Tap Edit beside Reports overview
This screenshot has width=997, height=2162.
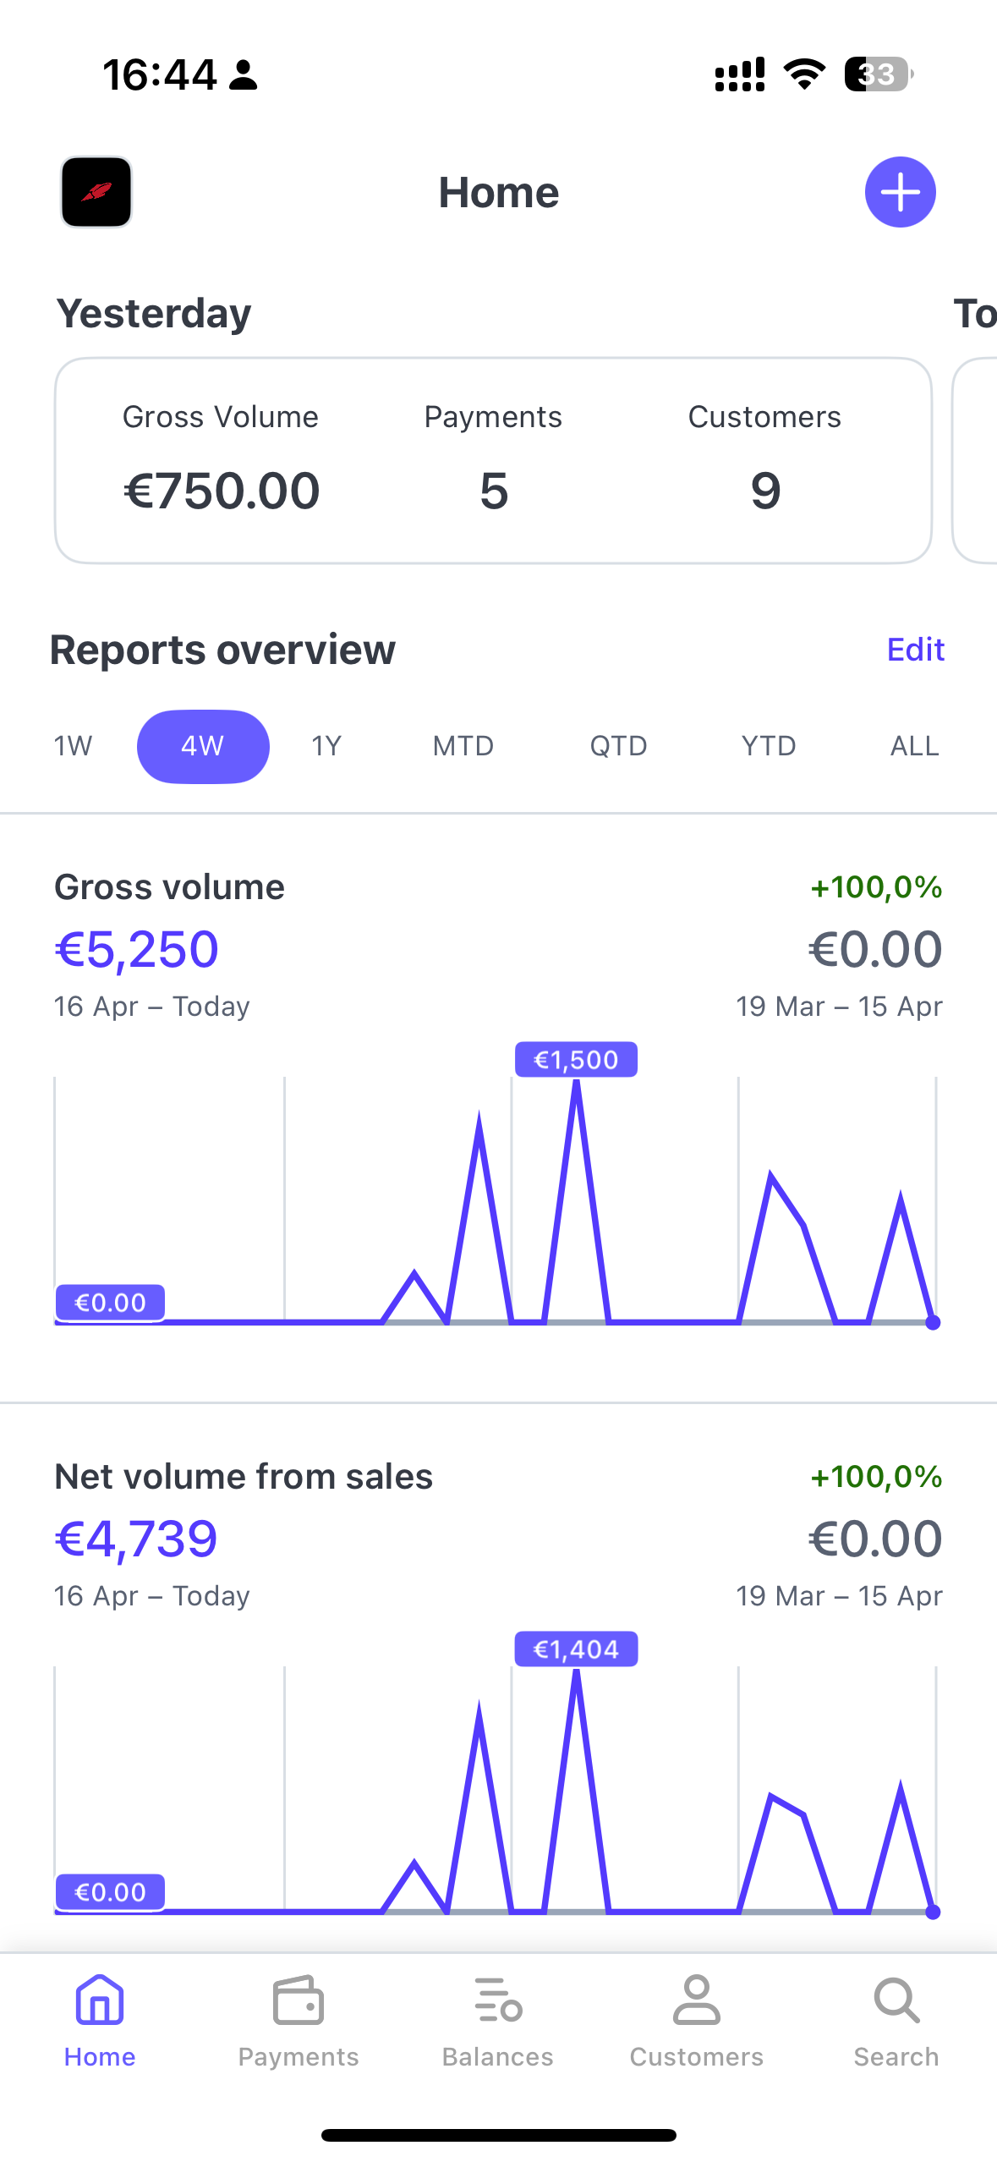pos(915,650)
